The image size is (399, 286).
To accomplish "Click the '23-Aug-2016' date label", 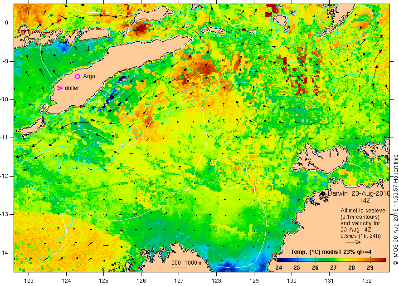I will click(371, 193).
